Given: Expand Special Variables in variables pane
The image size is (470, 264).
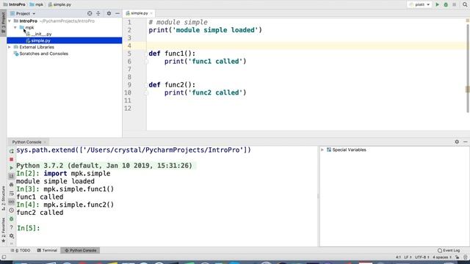Looking at the screenshot, I should click(322, 150).
